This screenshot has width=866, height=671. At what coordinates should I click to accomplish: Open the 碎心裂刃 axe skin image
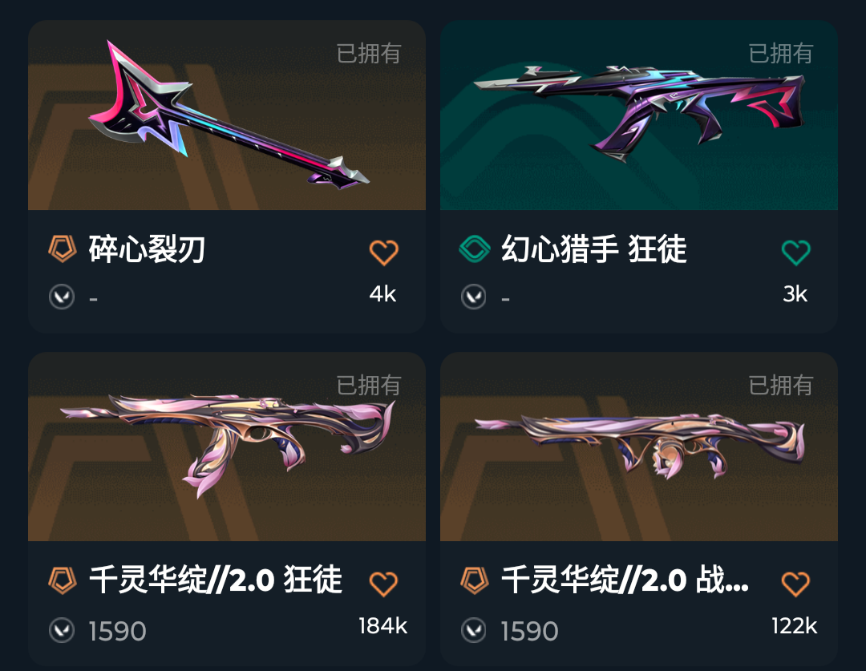click(x=227, y=115)
